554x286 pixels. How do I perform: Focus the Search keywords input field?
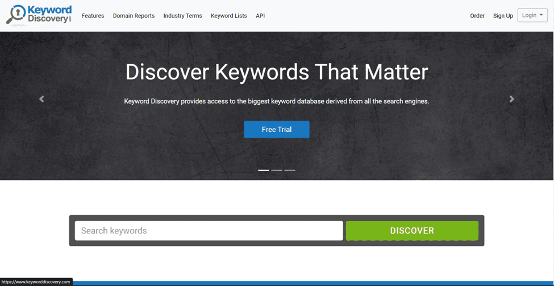pos(209,230)
